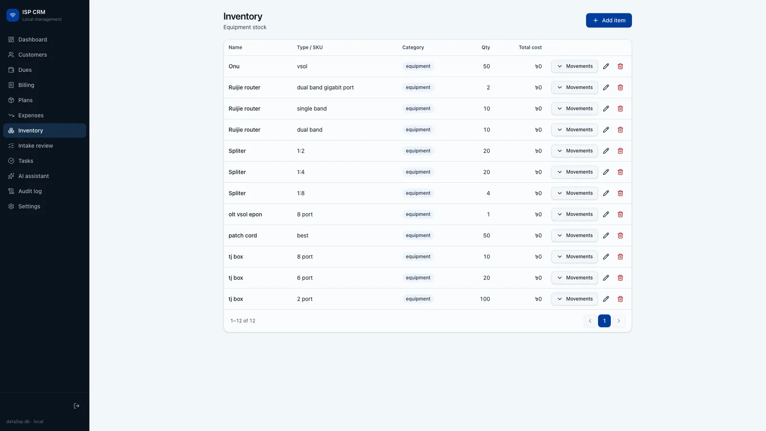The height and width of the screenshot is (431, 766).
Task: Open the Tasks page
Action: click(45, 161)
